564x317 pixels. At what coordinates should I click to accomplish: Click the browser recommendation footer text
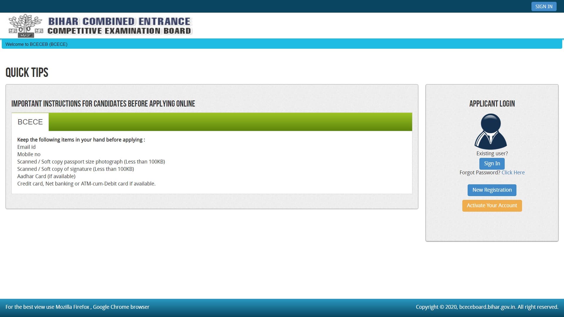(77, 307)
